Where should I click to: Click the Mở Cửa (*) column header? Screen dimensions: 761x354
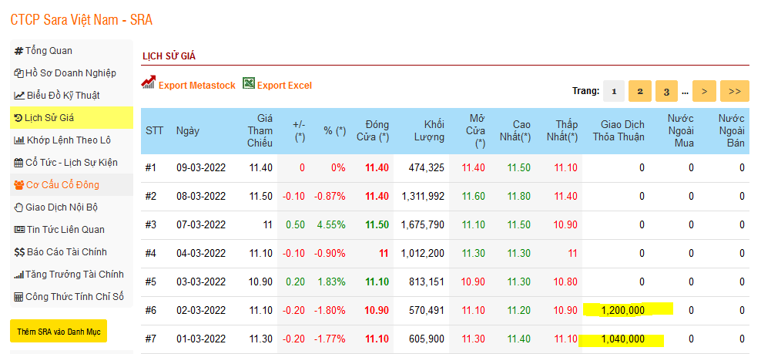click(x=474, y=131)
